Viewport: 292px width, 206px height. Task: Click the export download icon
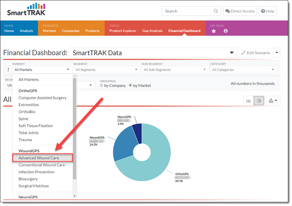coord(273,101)
